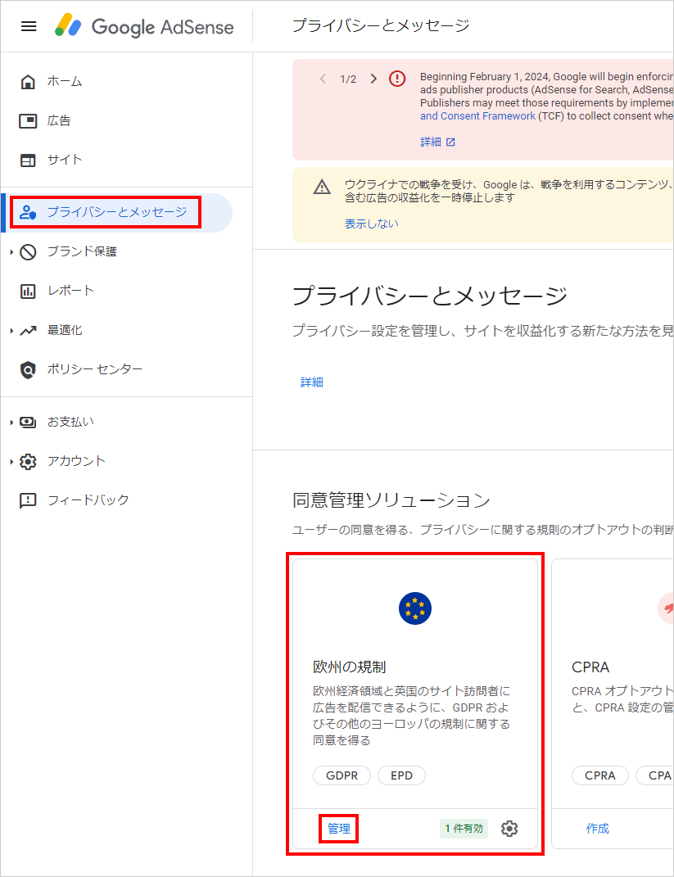Click the EPD tag chip

(x=401, y=775)
